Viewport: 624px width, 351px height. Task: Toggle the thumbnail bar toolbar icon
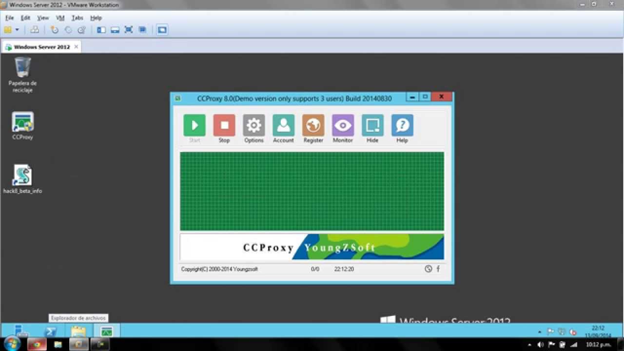pyautogui.click(x=115, y=30)
